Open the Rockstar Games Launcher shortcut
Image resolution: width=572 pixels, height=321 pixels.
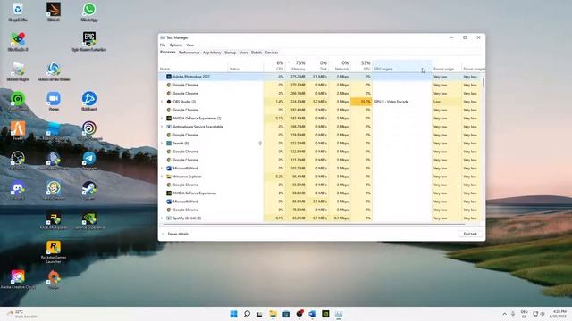tap(54, 251)
